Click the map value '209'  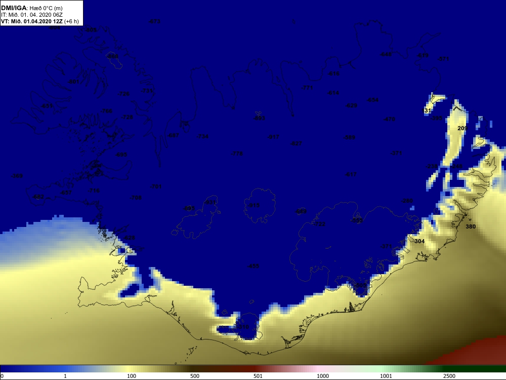pos(462,128)
